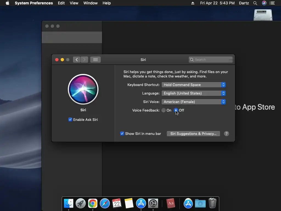Open System Preferences from the Dock
The height and width of the screenshot is (211, 281).
(153, 204)
